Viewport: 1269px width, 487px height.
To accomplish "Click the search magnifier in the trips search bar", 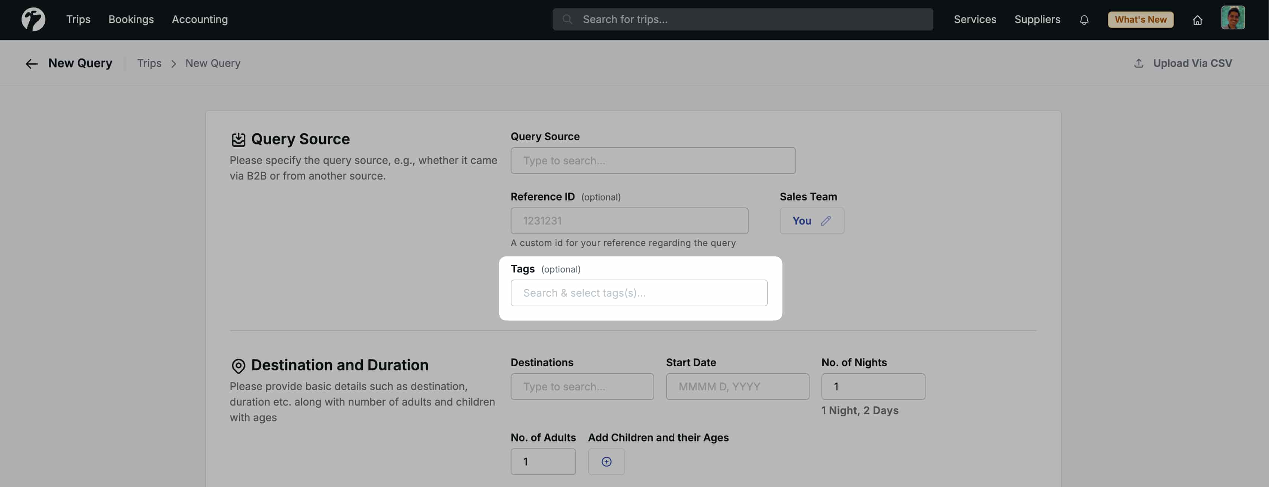I will [568, 19].
